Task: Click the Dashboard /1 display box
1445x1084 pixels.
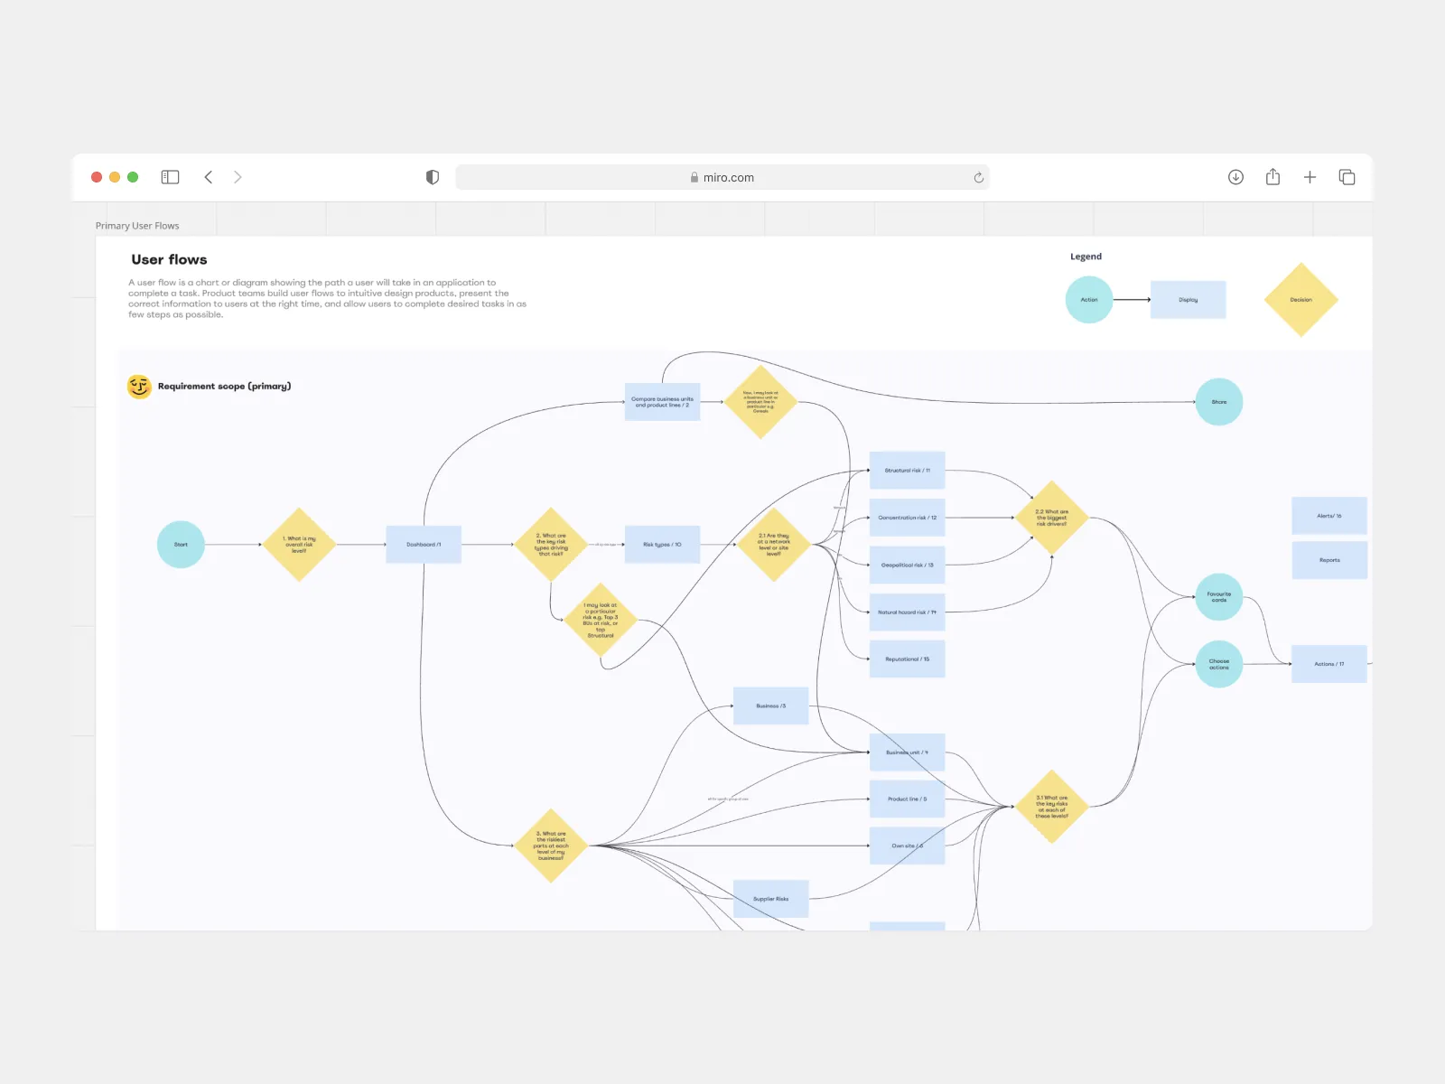Action: [x=424, y=545]
